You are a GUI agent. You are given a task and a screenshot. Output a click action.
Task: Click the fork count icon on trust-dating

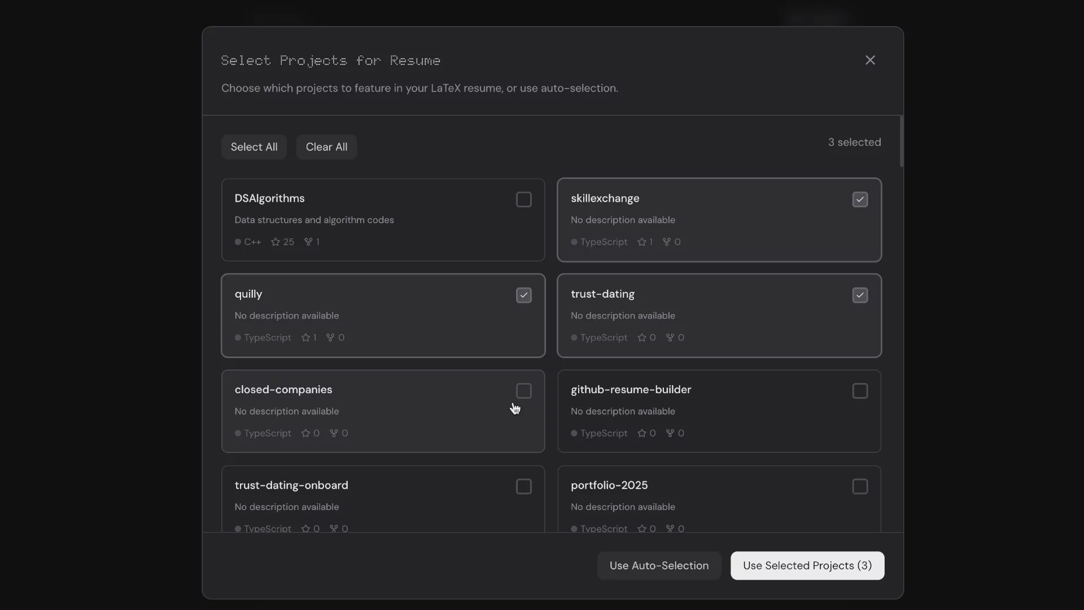point(671,337)
